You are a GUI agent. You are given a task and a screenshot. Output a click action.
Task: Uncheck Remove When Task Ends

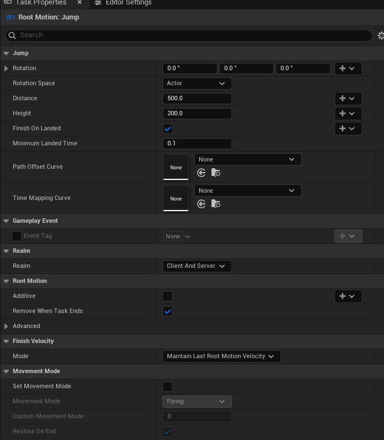tap(168, 311)
